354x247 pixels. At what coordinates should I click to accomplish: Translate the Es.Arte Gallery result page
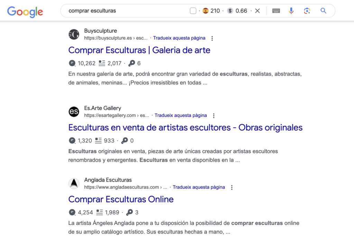[x=180, y=115]
